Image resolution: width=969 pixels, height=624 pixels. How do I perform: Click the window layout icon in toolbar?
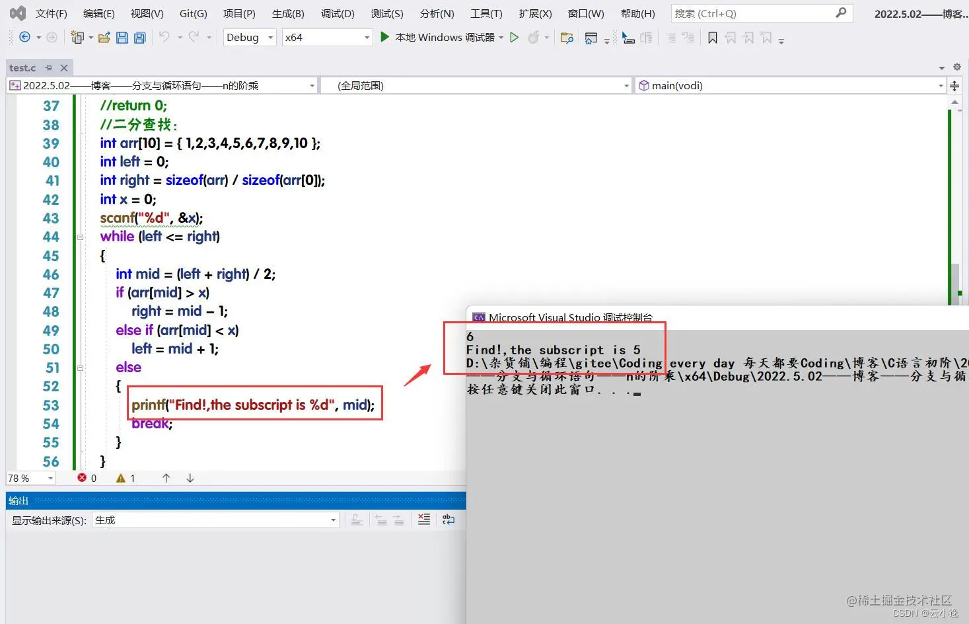591,38
